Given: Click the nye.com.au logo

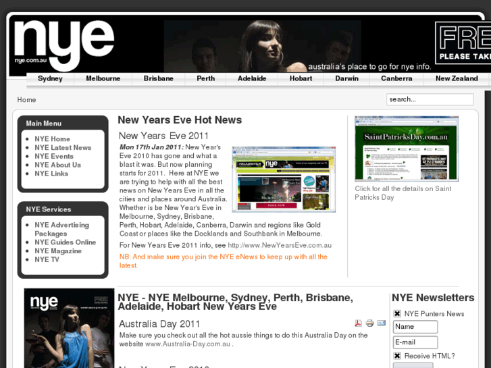Looking at the screenshot, I should tap(65, 45).
